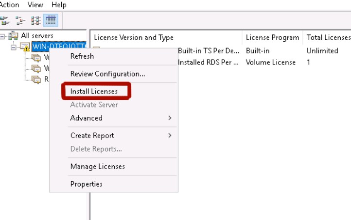Select All servers in the tree
This screenshot has width=351, height=220.
tap(37, 36)
